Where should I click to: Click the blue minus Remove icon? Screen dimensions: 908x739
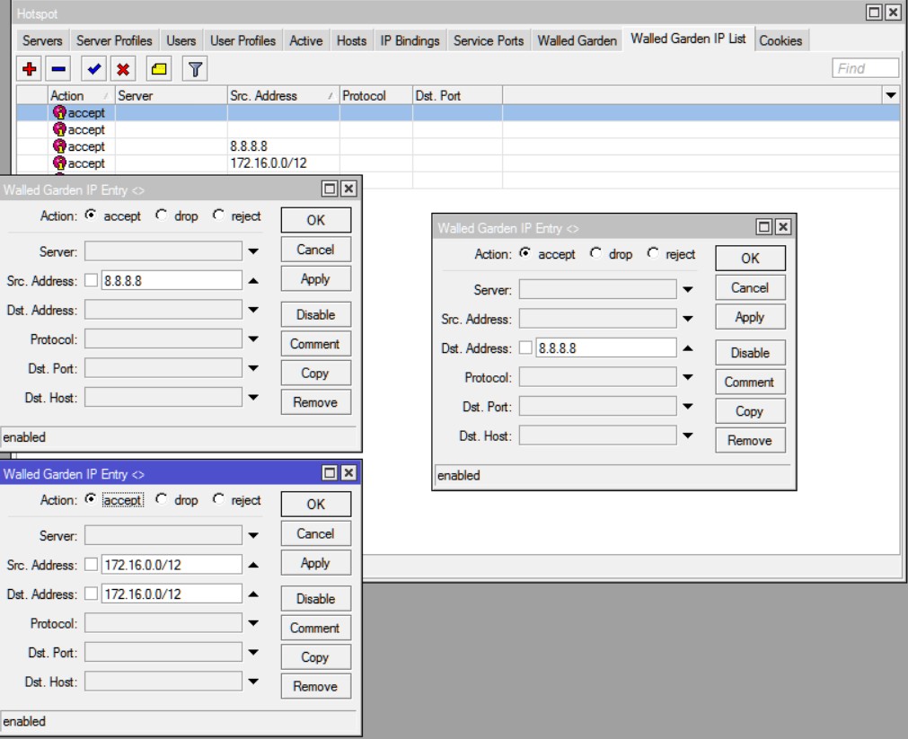pyautogui.click(x=58, y=69)
